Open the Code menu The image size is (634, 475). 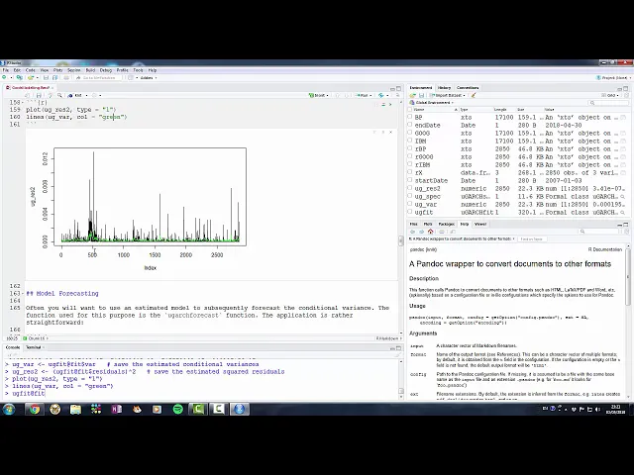point(31,70)
